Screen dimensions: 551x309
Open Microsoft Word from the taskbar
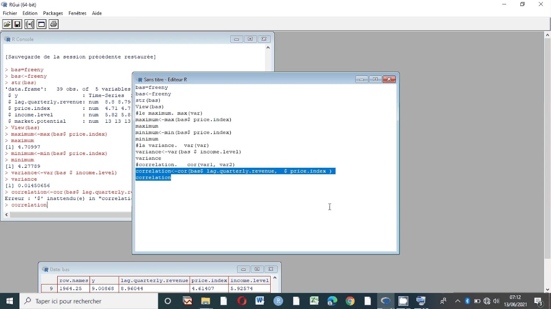260,301
